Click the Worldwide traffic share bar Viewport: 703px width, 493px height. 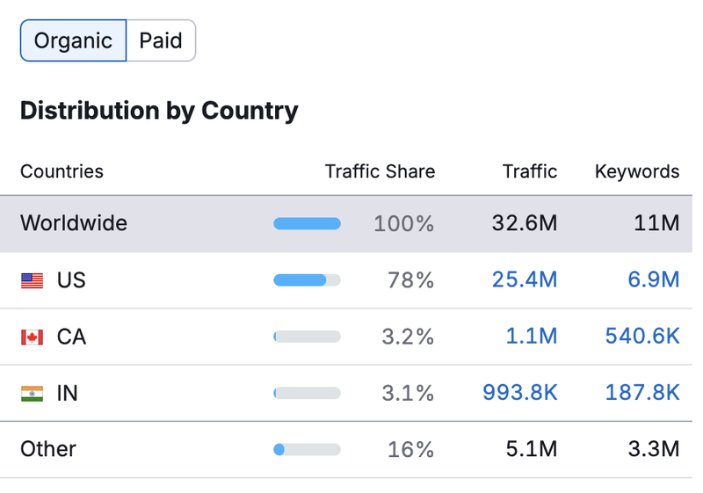[x=307, y=224]
